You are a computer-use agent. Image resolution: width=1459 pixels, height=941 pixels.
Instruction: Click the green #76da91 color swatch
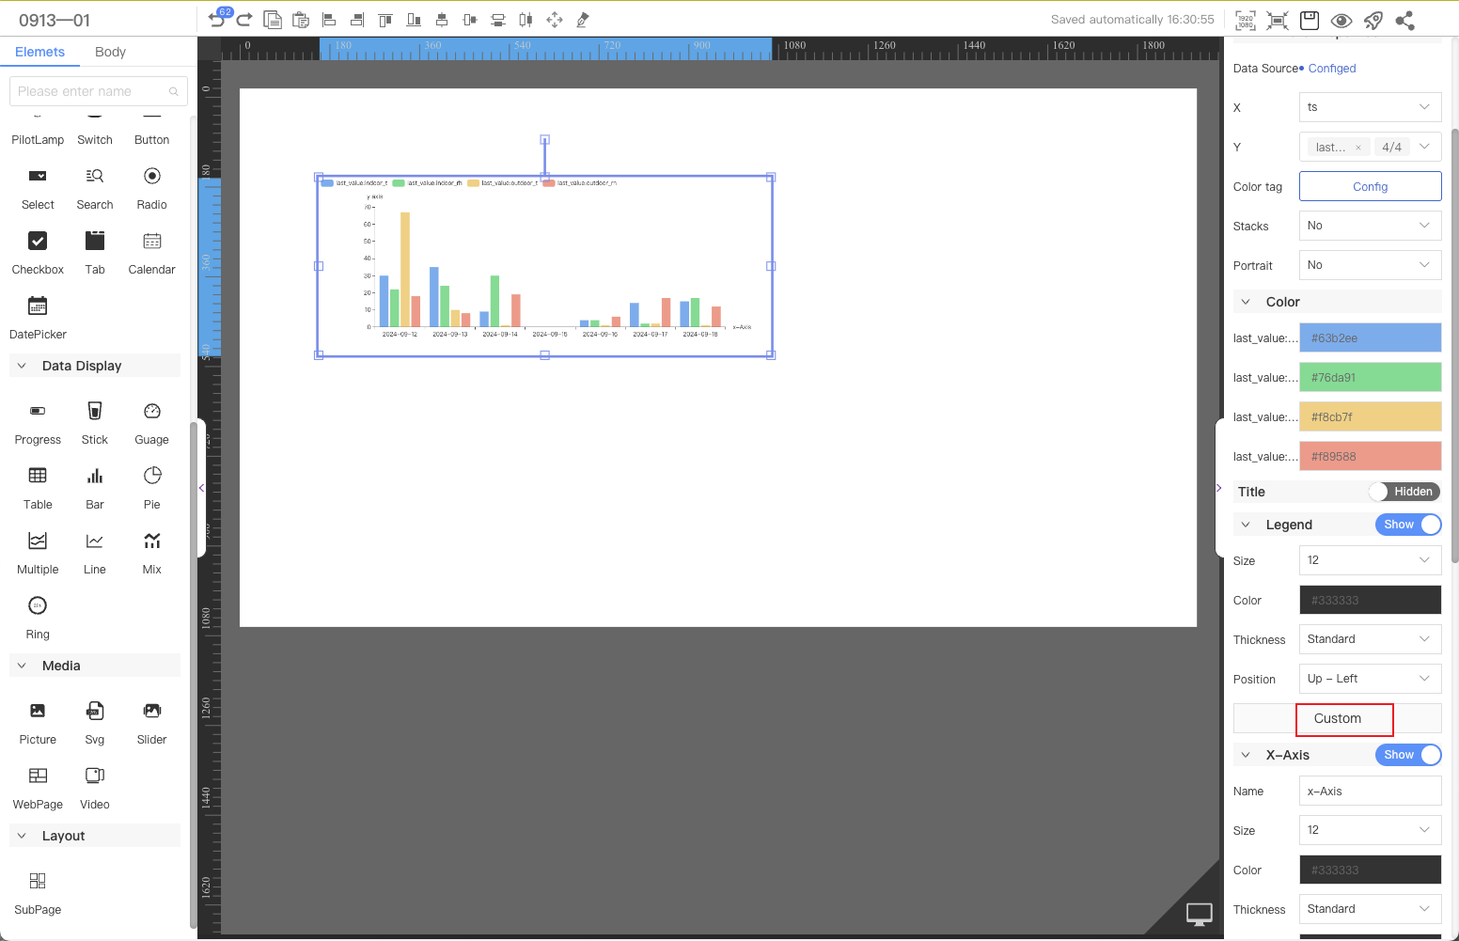click(1370, 378)
